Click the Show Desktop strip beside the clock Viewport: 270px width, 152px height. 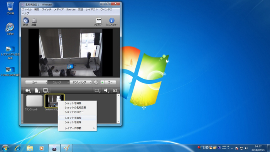[268, 148]
